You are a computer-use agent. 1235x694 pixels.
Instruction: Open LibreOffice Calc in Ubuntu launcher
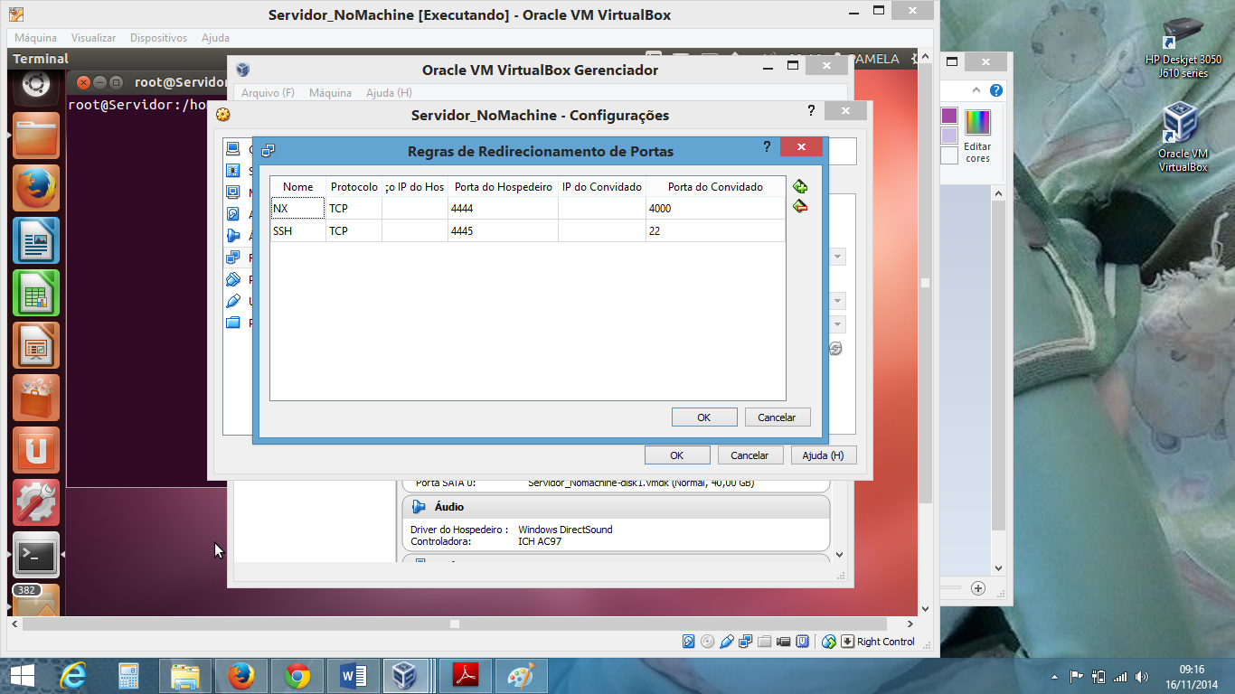[x=36, y=293]
